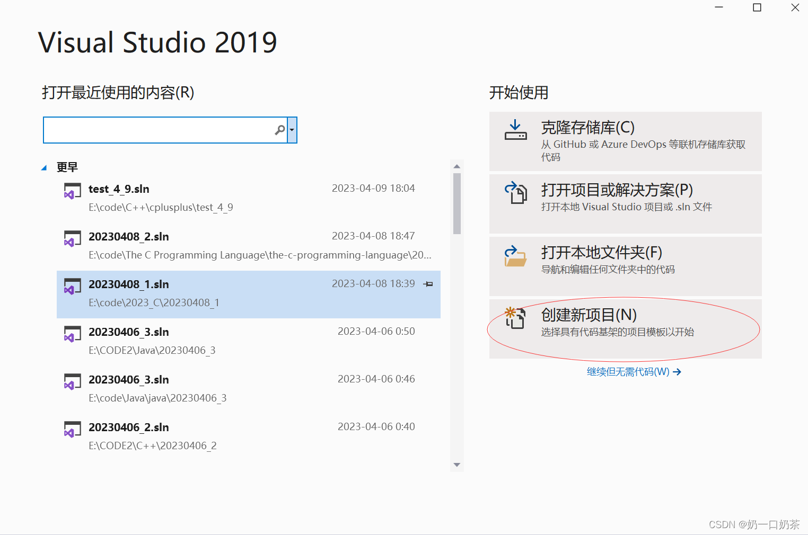
Task: Click the recent list scrollbar thumb
Action: (x=457, y=204)
